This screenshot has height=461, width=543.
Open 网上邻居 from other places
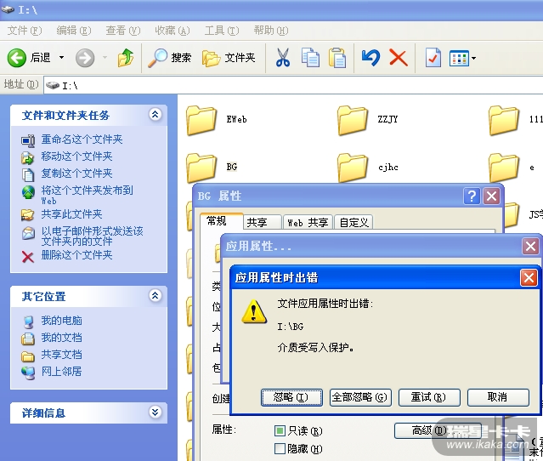[61, 372]
